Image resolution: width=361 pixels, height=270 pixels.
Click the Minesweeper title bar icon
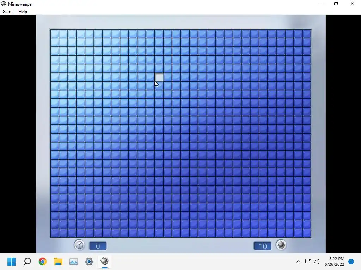(4, 4)
